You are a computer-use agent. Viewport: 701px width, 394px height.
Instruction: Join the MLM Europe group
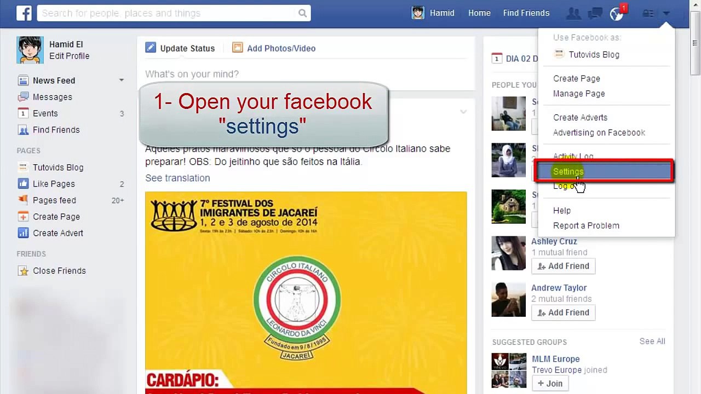pyautogui.click(x=550, y=384)
